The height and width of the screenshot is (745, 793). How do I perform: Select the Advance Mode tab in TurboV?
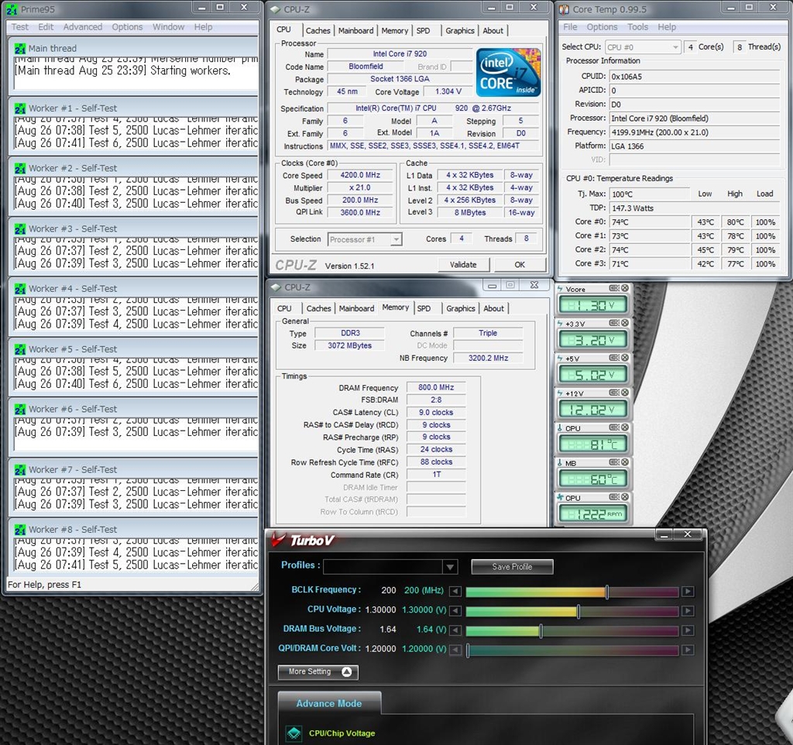(x=329, y=704)
